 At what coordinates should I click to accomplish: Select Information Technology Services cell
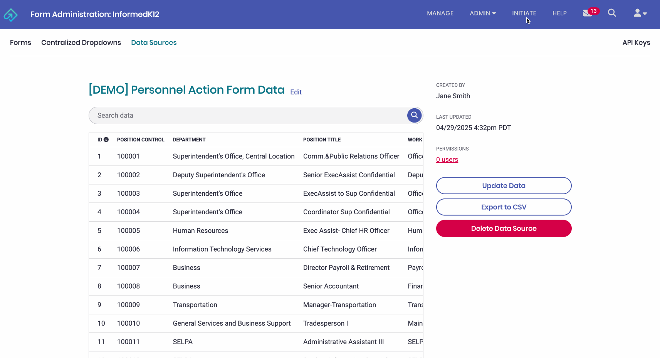[222, 249]
